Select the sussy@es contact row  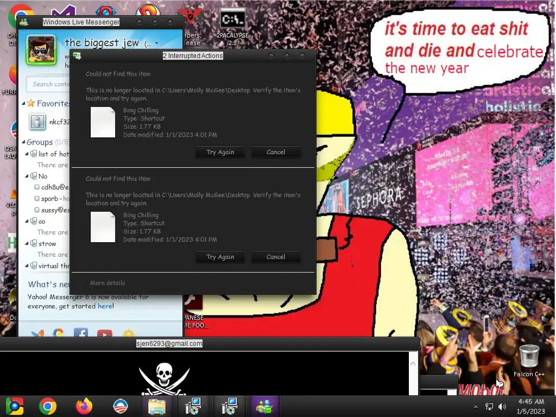[x=52, y=210]
